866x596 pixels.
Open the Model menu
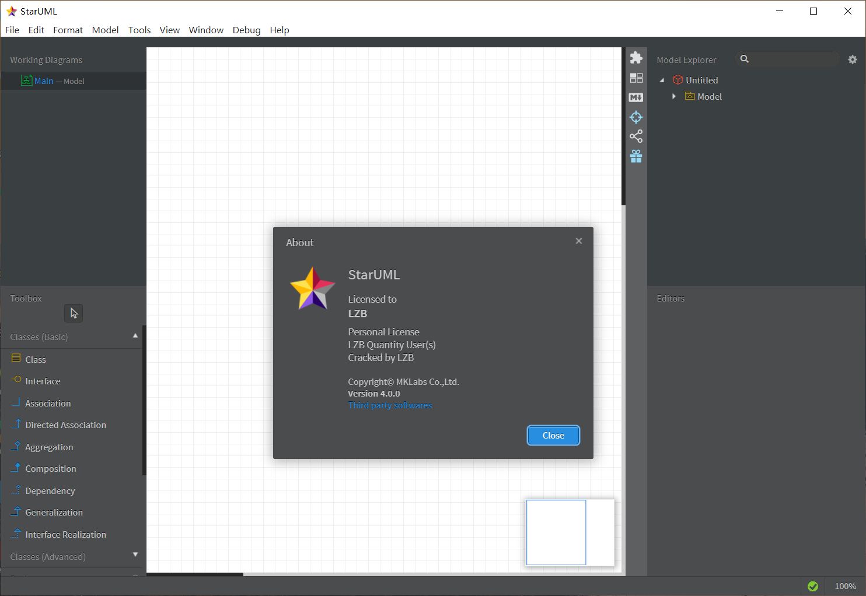click(105, 30)
